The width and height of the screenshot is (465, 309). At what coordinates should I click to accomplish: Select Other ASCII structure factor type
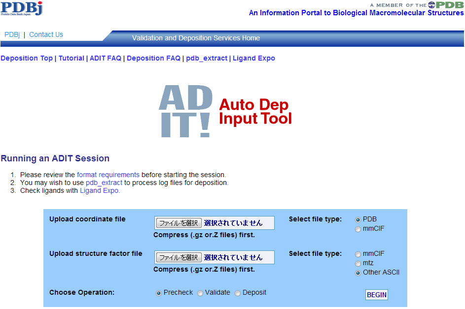coord(358,273)
